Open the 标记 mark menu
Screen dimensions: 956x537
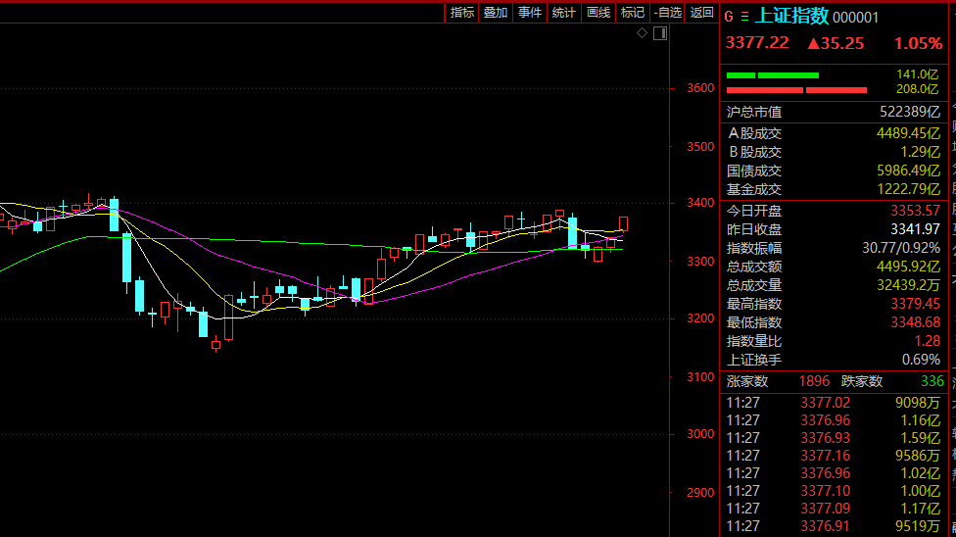pyautogui.click(x=632, y=13)
